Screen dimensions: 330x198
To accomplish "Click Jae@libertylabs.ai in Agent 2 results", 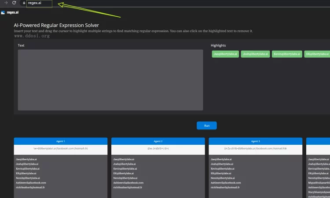I will (124, 159).
